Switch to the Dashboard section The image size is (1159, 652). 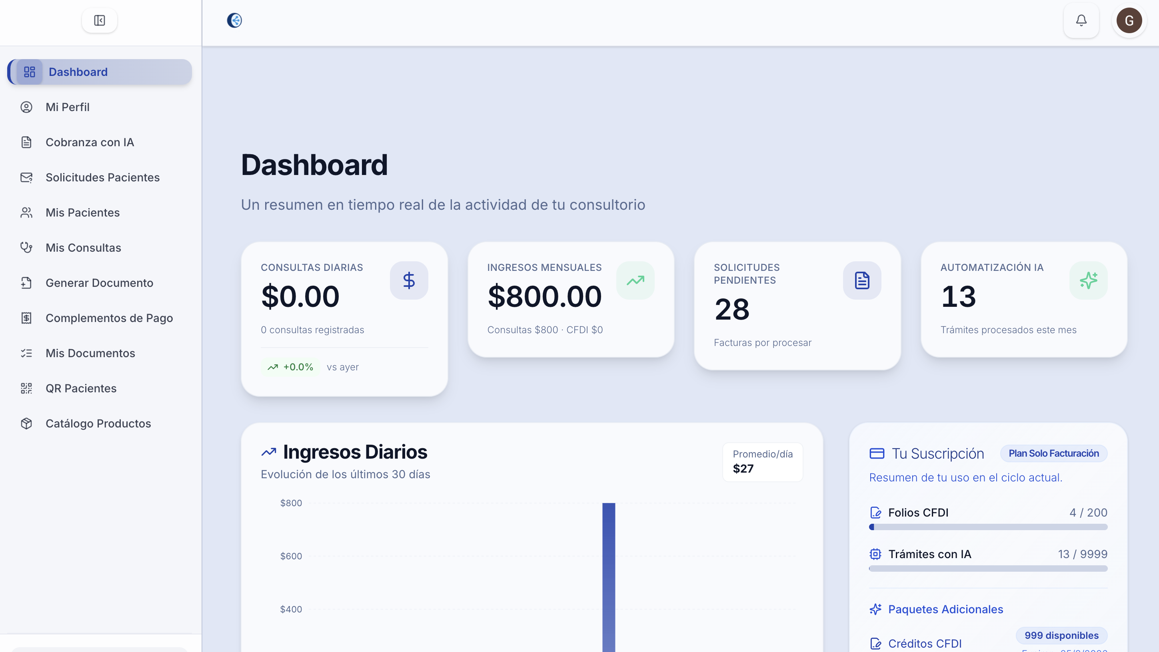pyautogui.click(x=78, y=72)
